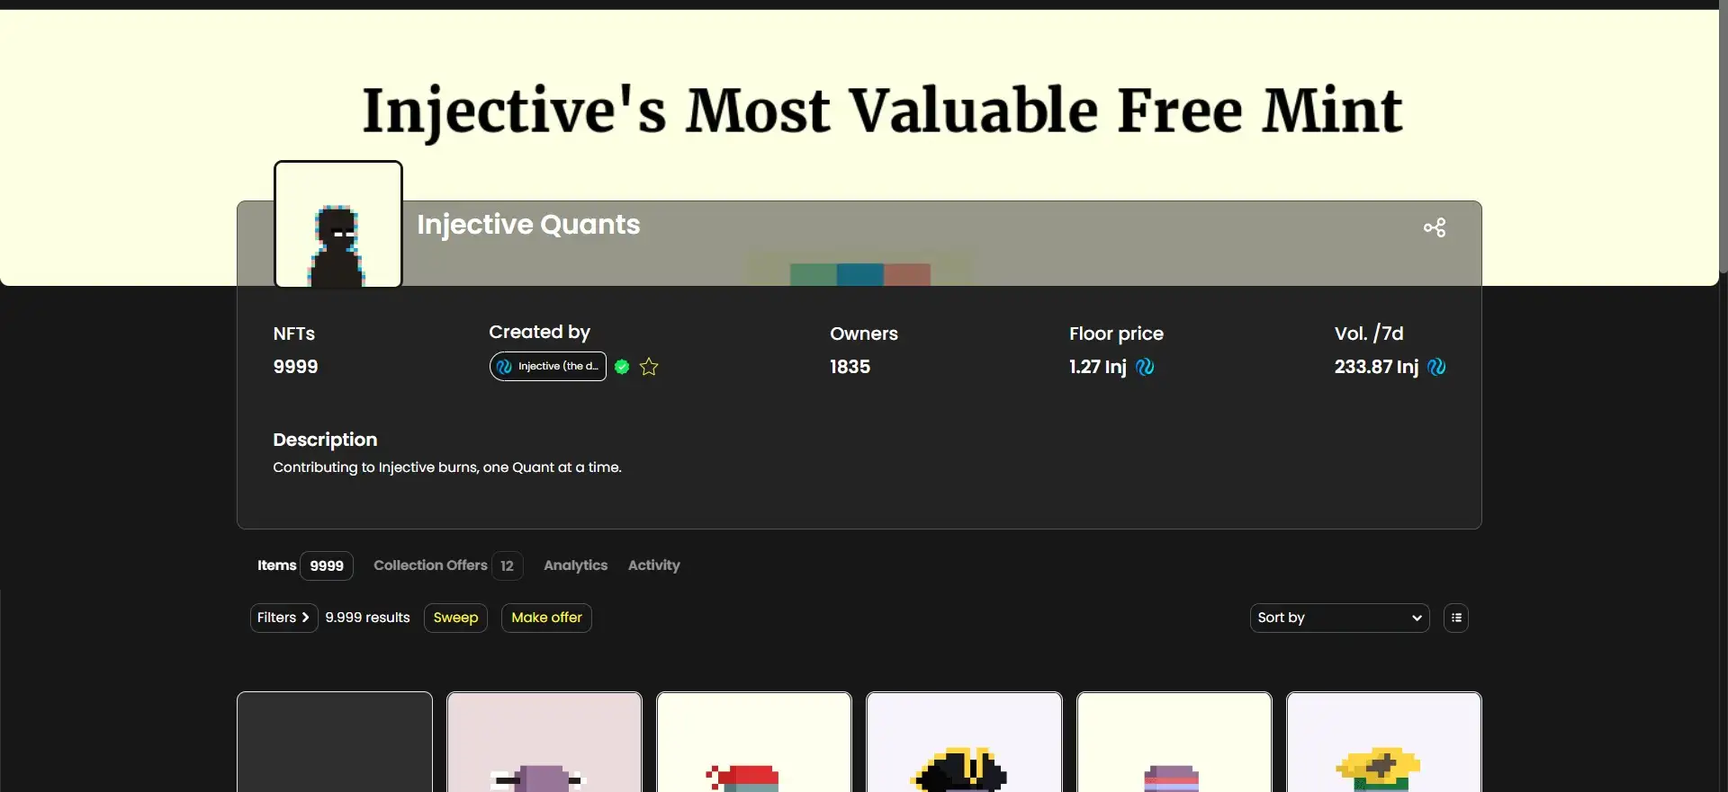Viewport: 1728px width, 792px height.
Task: Open the Activity tab
Action: [653, 565]
